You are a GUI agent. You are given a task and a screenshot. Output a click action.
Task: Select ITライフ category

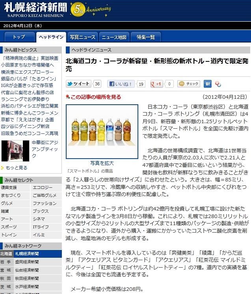(x=41, y=227)
